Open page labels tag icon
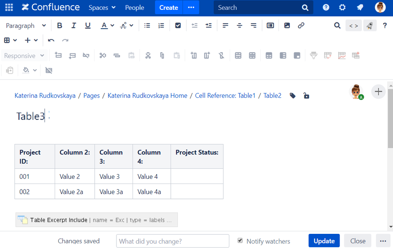 pyautogui.click(x=293, y=96)
